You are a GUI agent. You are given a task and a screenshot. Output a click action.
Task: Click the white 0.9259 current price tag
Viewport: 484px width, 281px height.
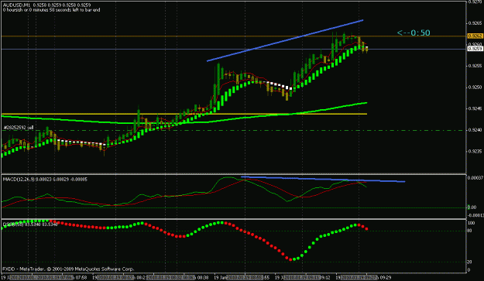[475, 49]
